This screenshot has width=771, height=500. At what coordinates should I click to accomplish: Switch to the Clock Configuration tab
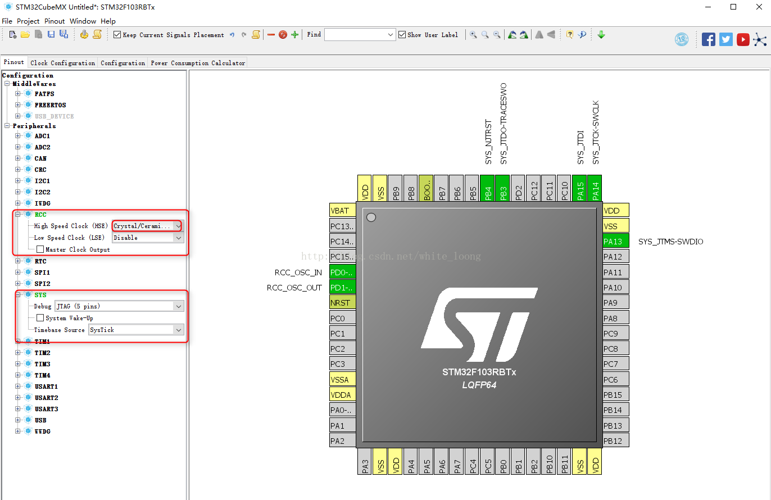click(62, 63)
